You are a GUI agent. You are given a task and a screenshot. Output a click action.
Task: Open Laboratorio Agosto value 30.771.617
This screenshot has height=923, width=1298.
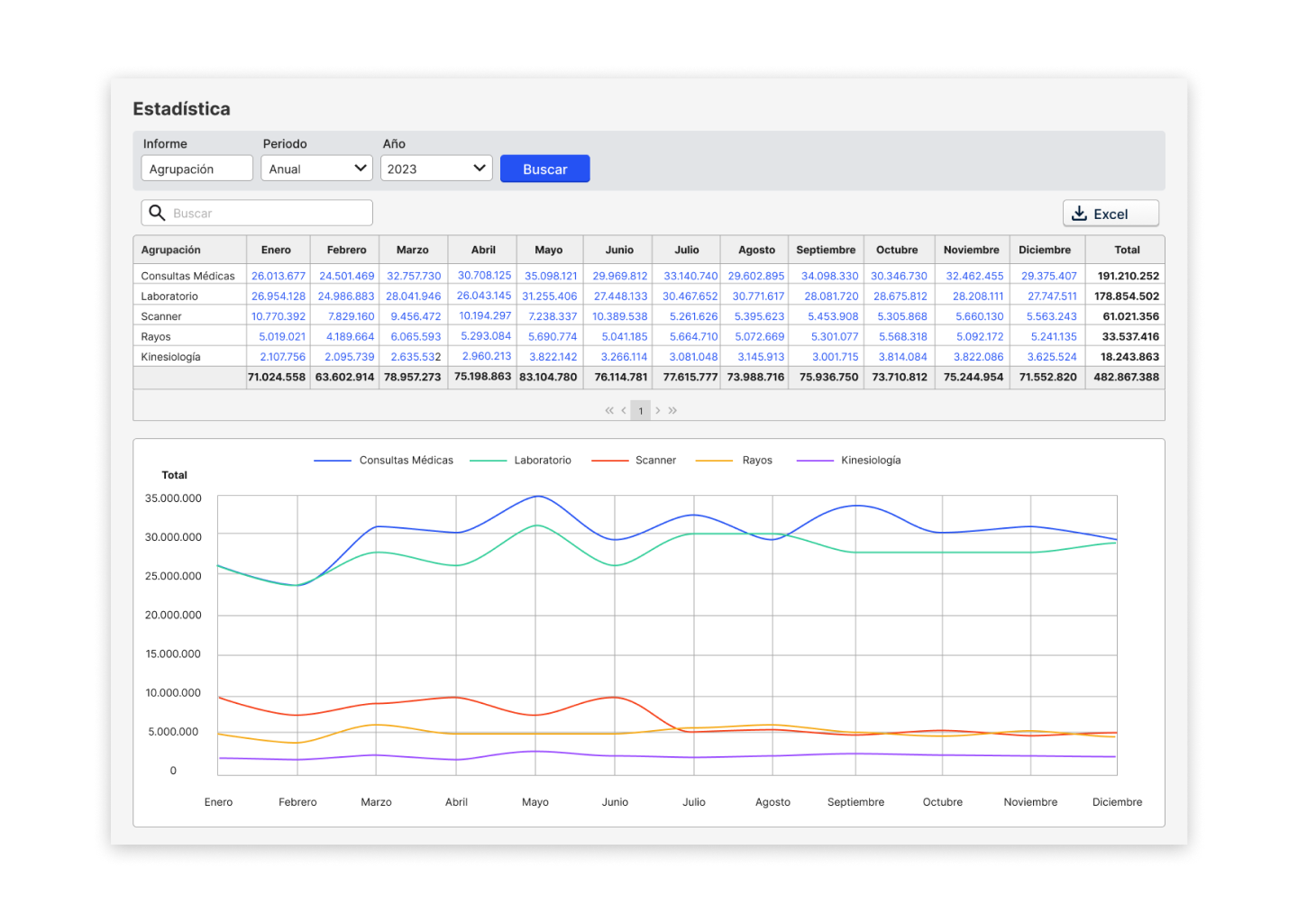[x=758, y=296]
